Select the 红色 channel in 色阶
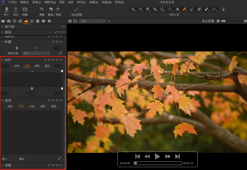 pyautogui.click(x=27, y=66)
